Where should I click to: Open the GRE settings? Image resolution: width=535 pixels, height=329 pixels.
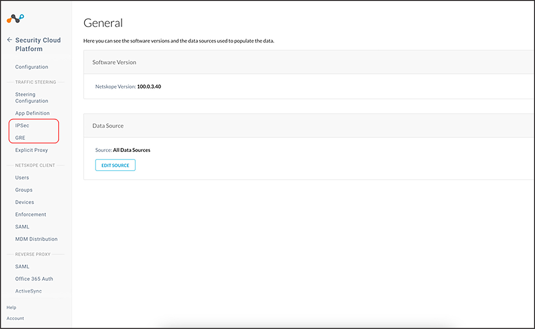[20, 138]
